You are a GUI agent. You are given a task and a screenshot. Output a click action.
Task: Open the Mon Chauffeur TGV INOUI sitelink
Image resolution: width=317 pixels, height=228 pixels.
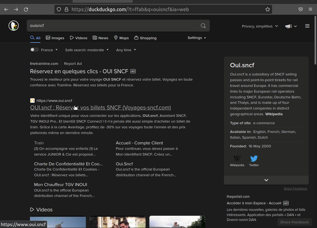coord(61,185)
